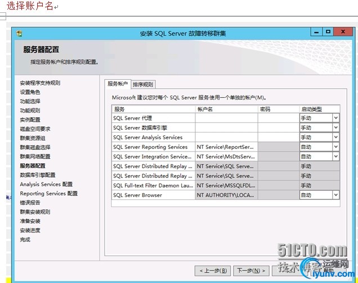Click the NT Service\MSSQLFDL... account cell

click(x=226, y=185)
